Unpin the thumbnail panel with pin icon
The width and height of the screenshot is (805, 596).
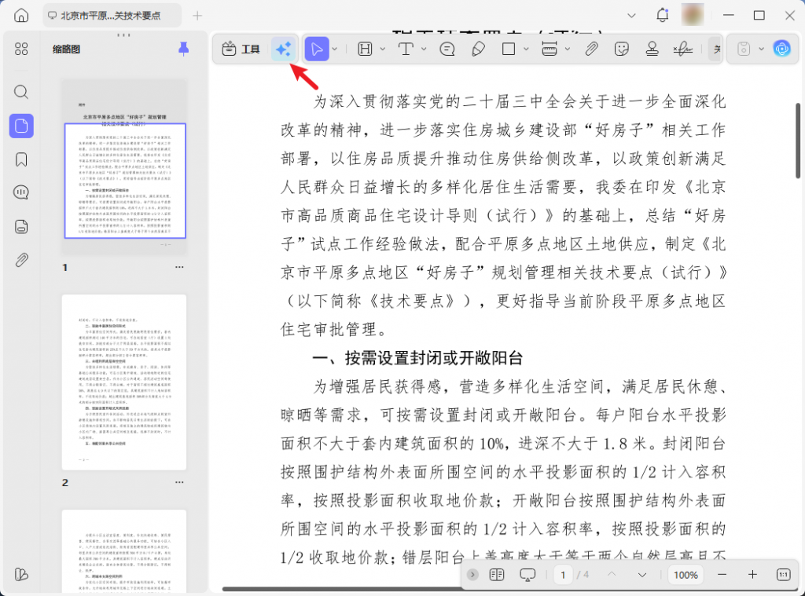pos(183,49)
